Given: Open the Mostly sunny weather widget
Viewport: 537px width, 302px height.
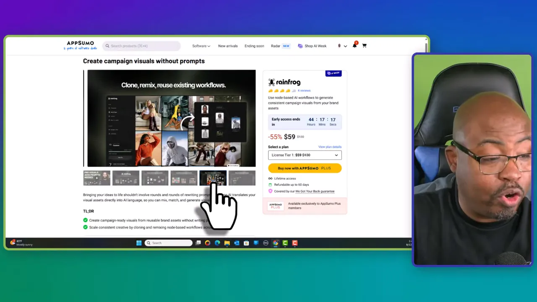Looking at the screenshot, I should [x=22, y=243].
